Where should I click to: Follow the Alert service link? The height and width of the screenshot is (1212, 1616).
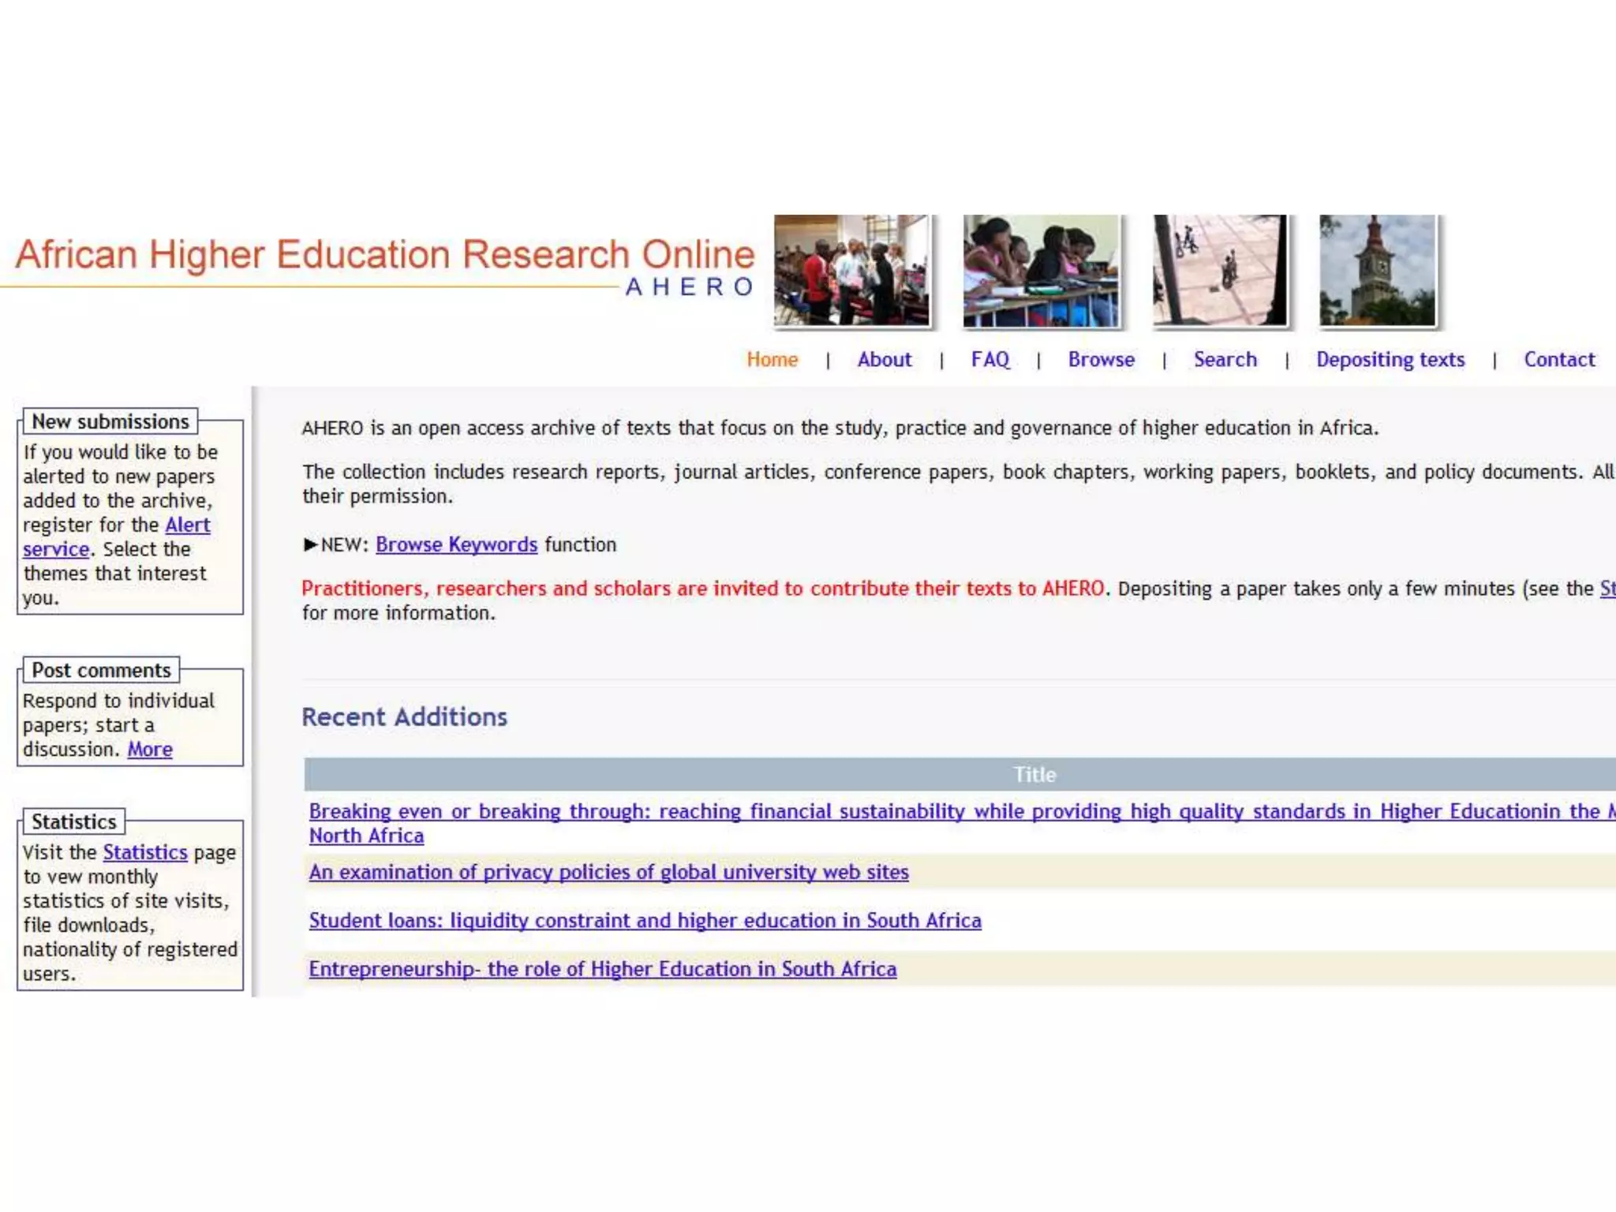[x=187, y=525]
